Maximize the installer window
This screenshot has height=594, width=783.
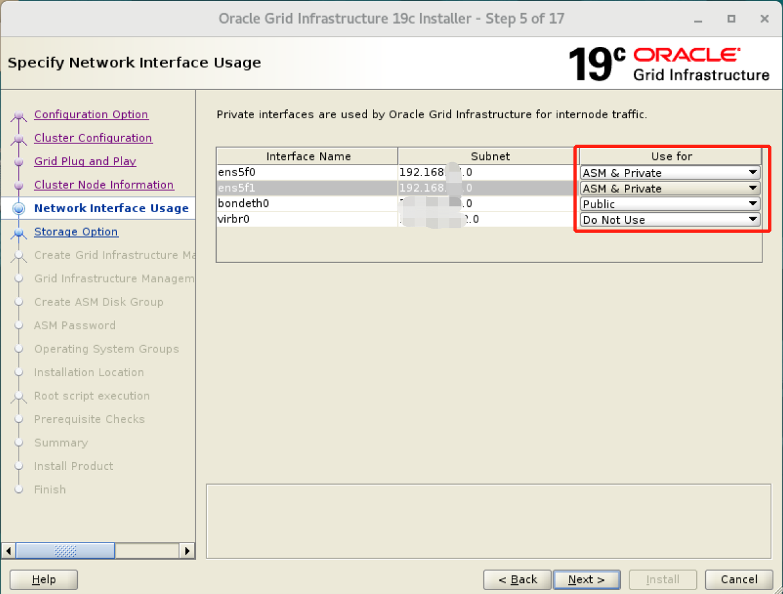point(732,19)
